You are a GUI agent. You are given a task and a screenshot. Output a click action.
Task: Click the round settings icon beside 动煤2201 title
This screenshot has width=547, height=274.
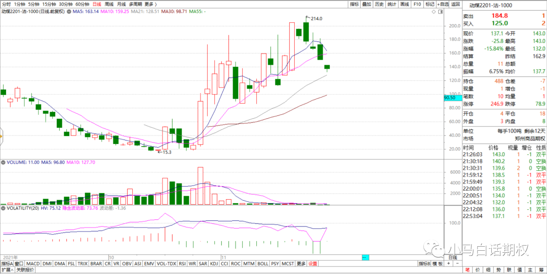(68, 11)
